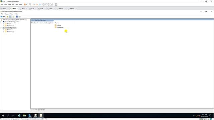Select Computer Configuration in the tree
Screen dimensions: 214x120
coord(12,22)
